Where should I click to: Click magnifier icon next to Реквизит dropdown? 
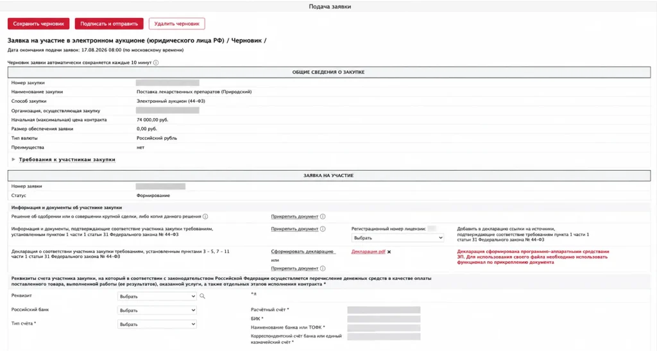pos(202,296)
